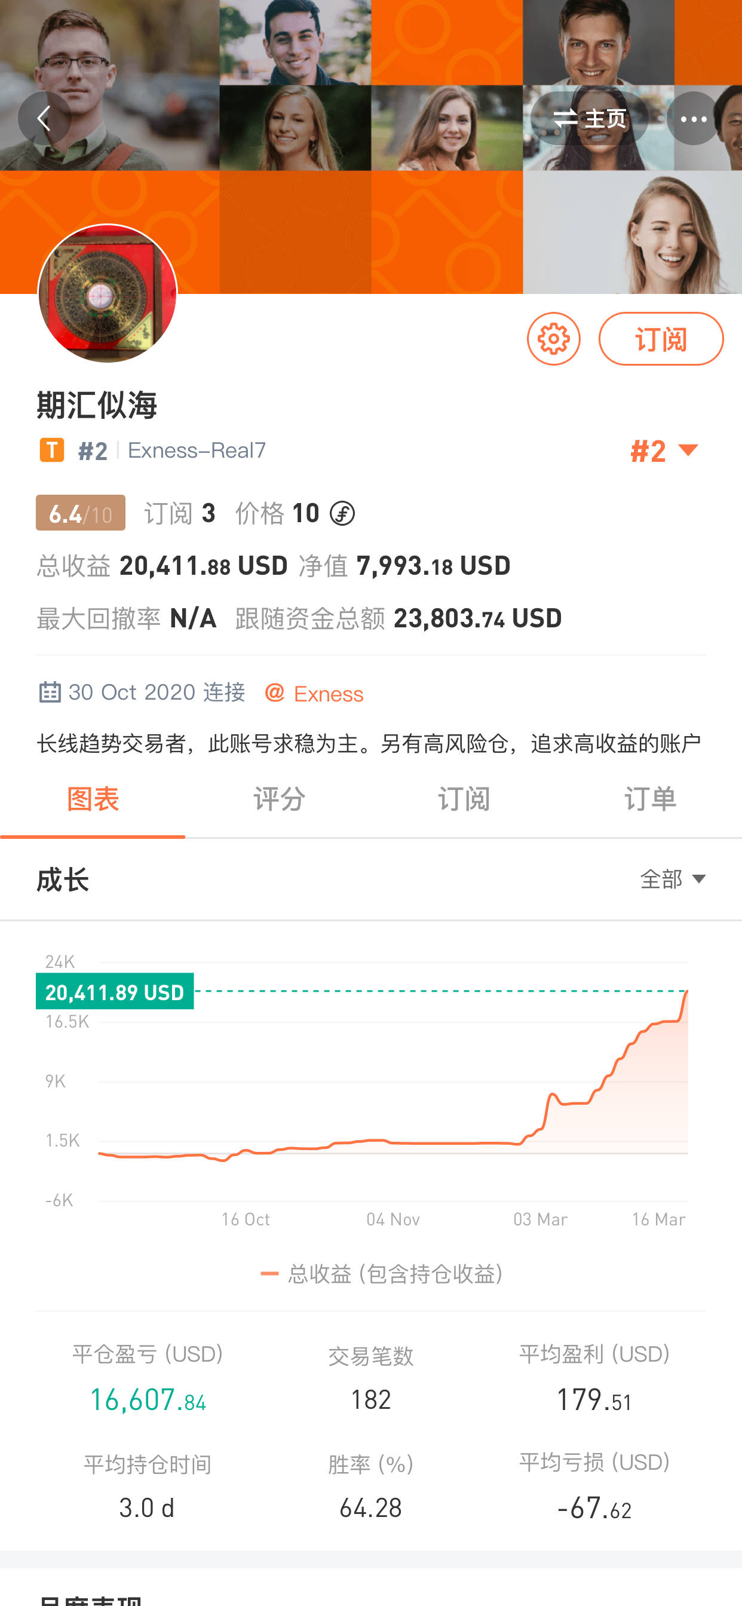
Task: Tap the compass profile avatar picture
Action: [x=108, y=293]
